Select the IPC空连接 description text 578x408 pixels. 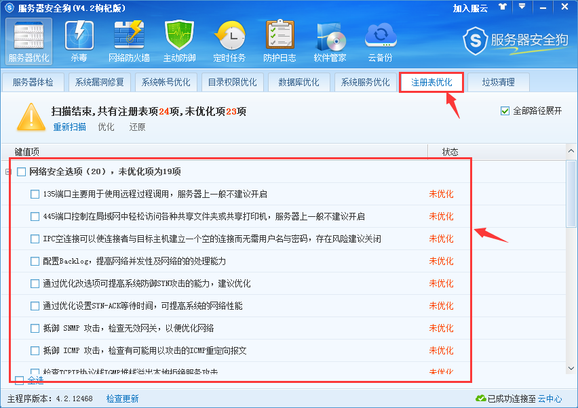(x=212, y=239)
